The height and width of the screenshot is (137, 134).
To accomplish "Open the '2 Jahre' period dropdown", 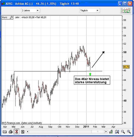I will coord(30,11).
